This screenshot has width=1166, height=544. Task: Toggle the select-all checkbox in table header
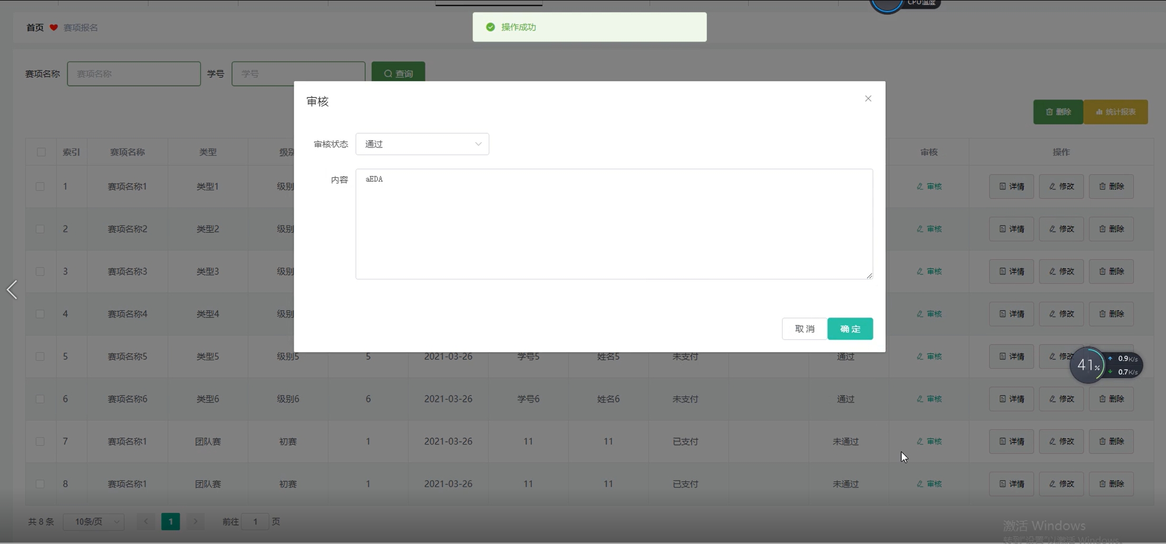coord(41,152)
